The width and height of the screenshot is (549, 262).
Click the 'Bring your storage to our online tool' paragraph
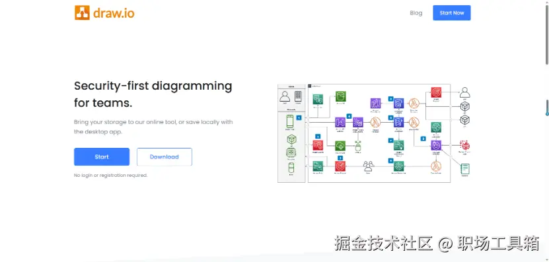point(153,127)
